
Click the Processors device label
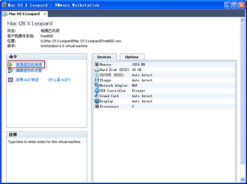(109, 106)
